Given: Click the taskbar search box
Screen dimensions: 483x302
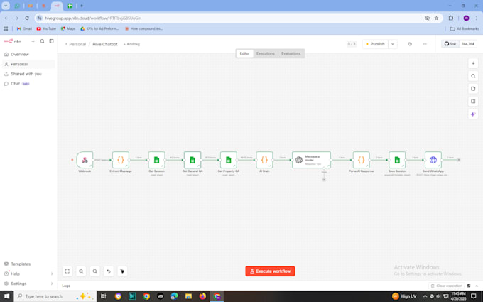Looking at the screenshot, I should [55, 296].
